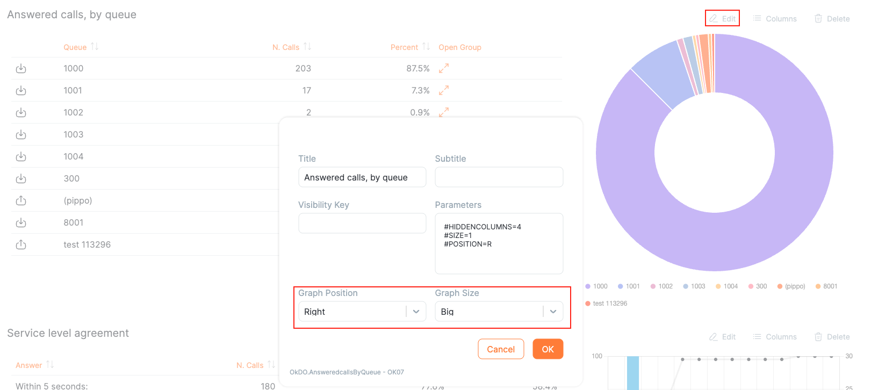
Task: Click the download icon for queue 1000
Action: click(x=21, y=69)
